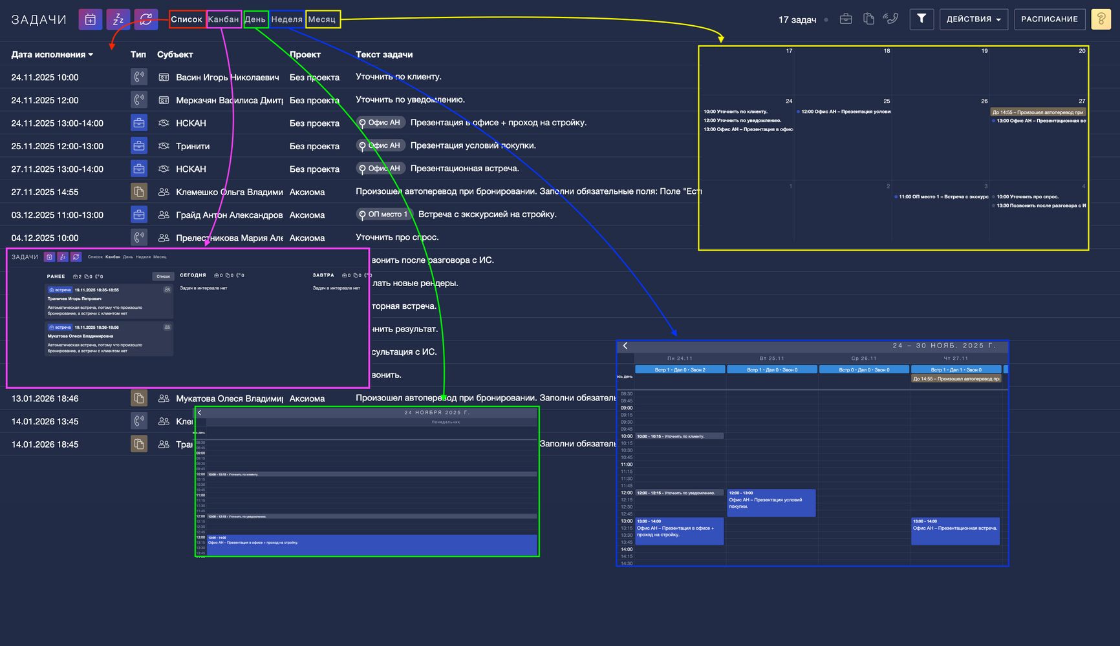Click contact card icon beside Меркачян Василиса

point(164,100)
